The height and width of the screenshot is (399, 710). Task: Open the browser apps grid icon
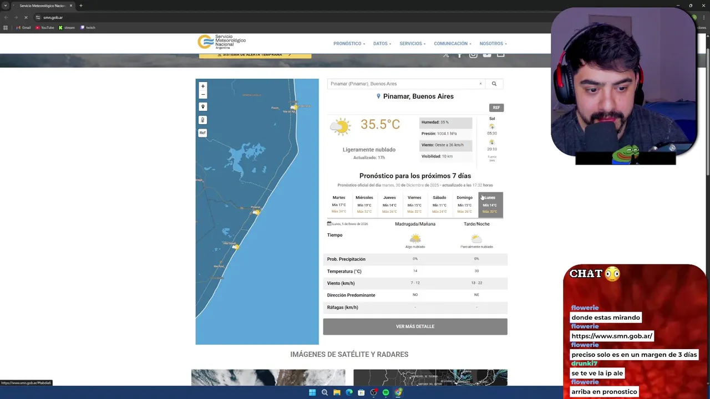coord(6,28)
